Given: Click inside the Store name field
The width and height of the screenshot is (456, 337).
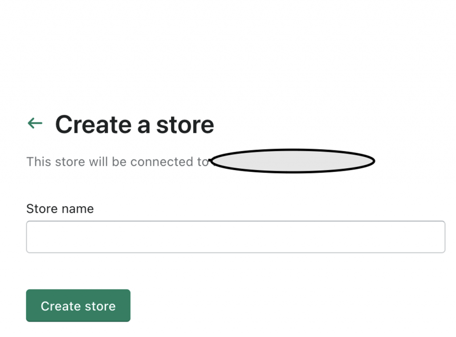Looking at the screenshot, I should click(236, 237).
